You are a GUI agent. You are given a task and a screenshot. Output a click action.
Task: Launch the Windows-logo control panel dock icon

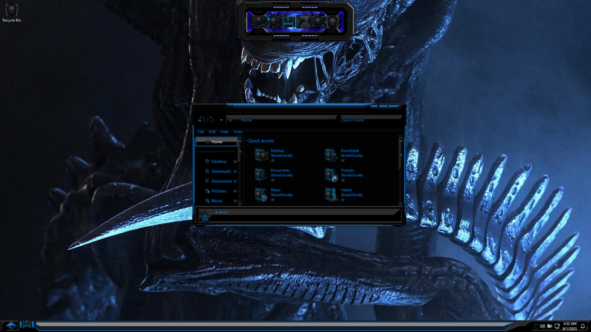coord(303,22)
